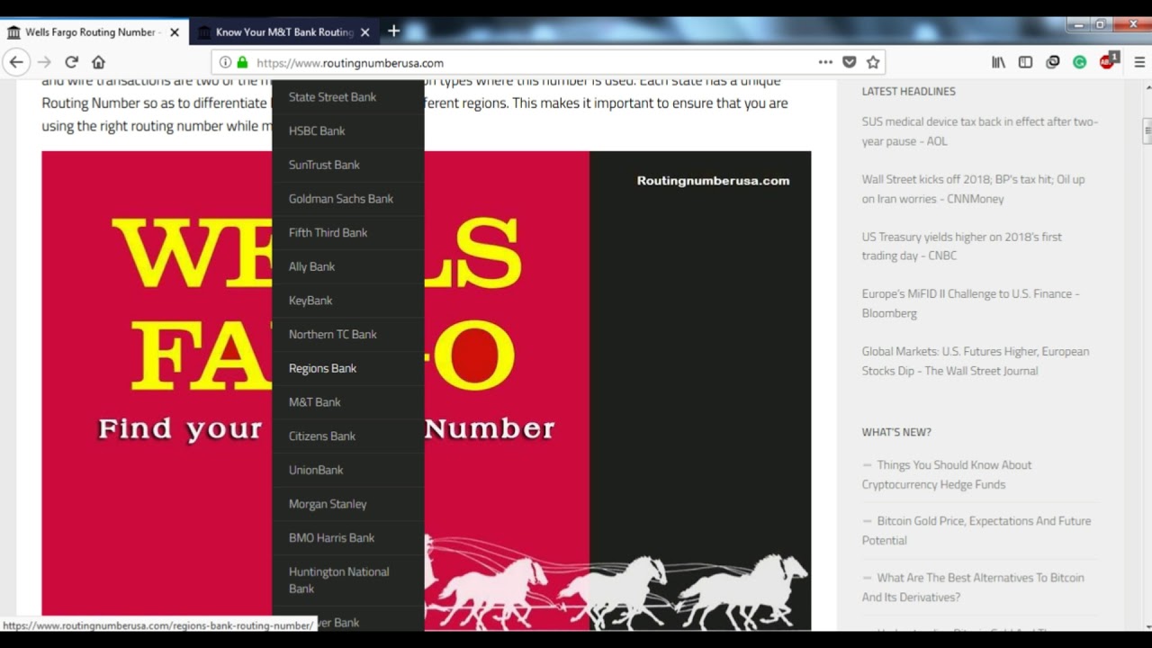Select HSBC Bank in the dropdown menu
This screenshot has height=648, width=1152.
point(347,130)
